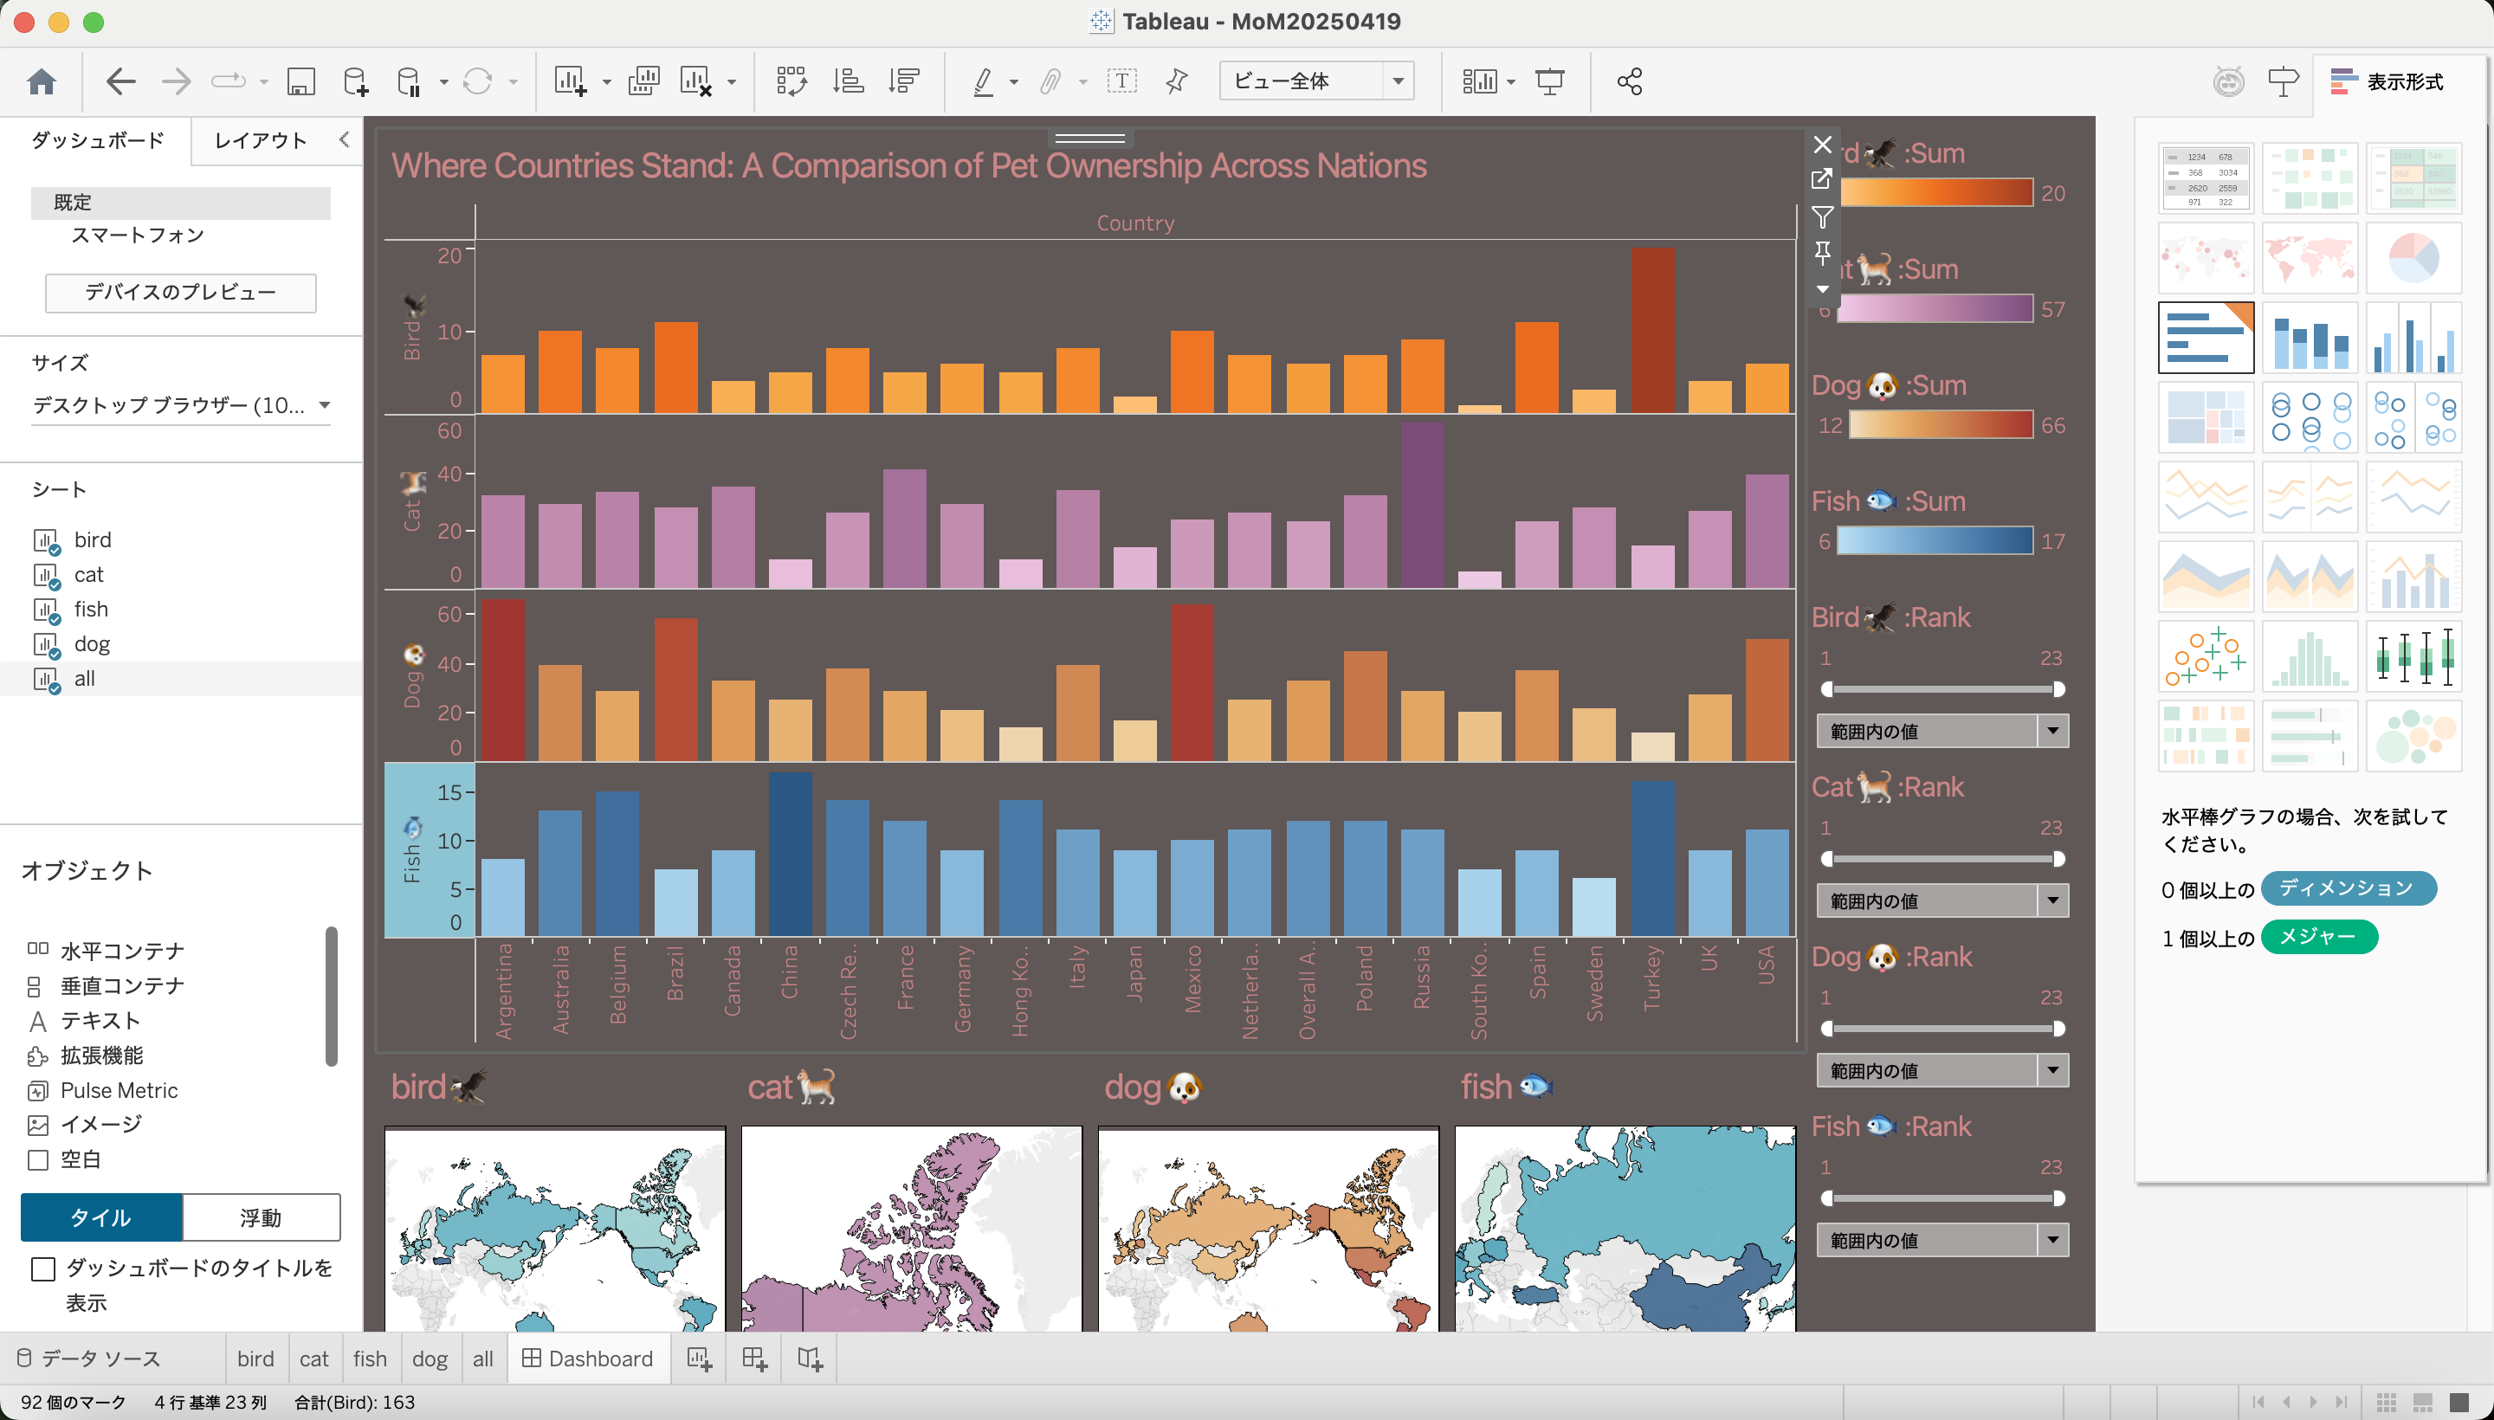Go to sheet icon on selected chart
This screenshot has width=2494, height=1420.
(x=1822, y=179)
